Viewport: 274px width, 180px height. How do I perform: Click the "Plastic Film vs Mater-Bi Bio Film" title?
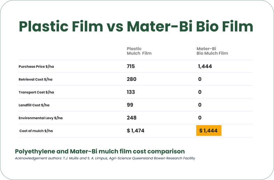(x=136, y=27)
